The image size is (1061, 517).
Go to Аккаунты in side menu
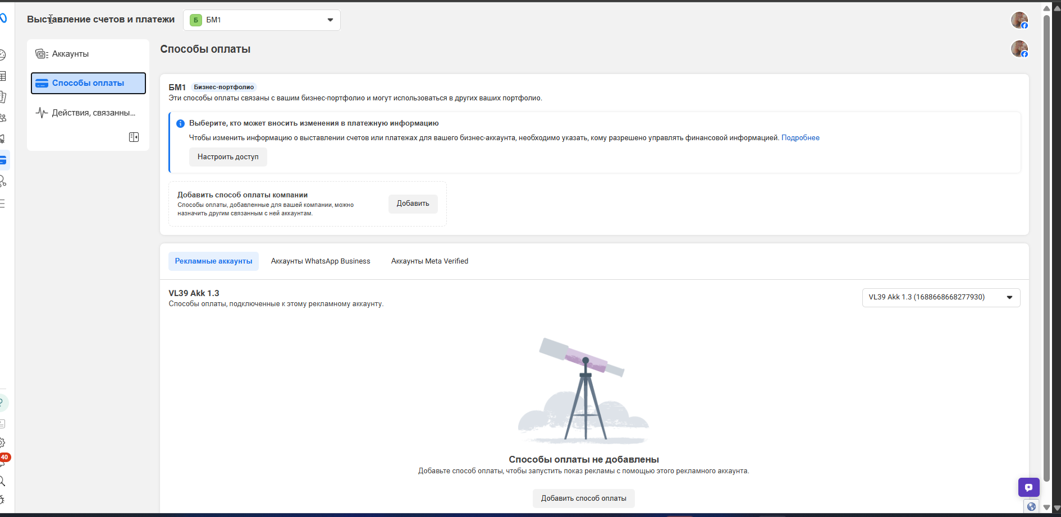[88, 54]
